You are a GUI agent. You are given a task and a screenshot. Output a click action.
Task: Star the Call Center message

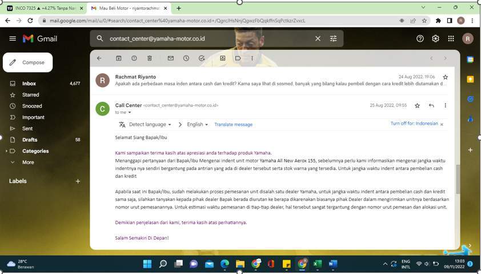417,105
